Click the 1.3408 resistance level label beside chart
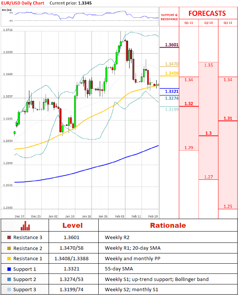 pyautogui.click(x=172, y=73)
